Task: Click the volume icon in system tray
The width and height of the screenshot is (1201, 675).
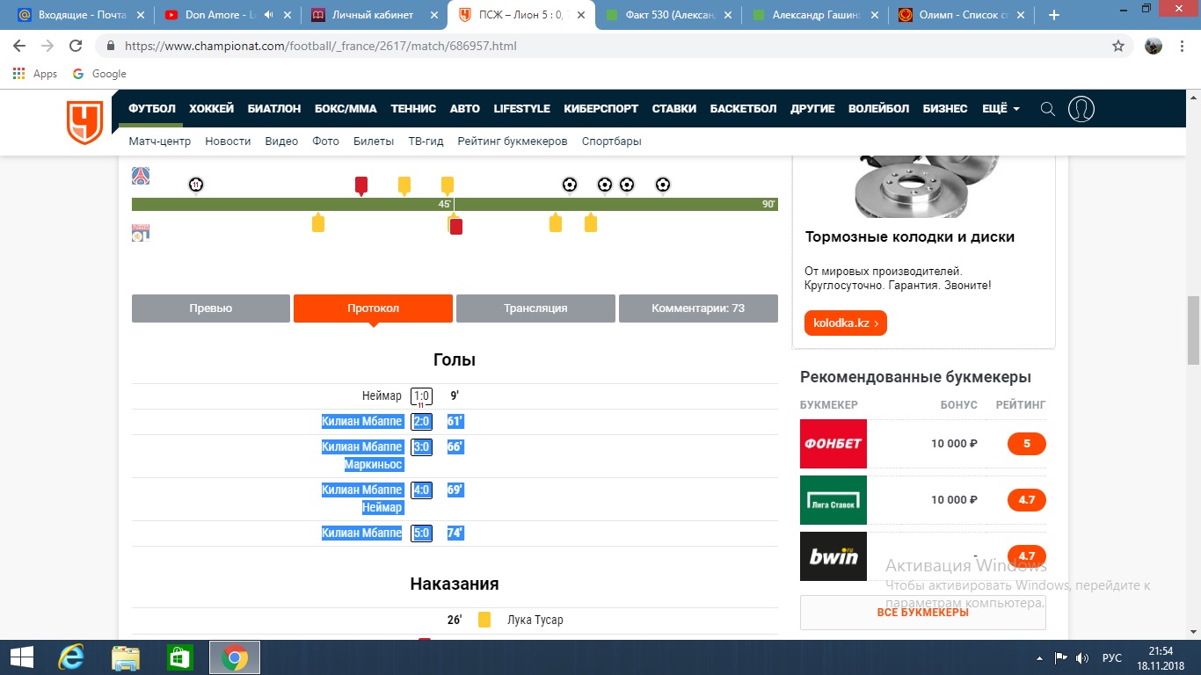Action: pyautogui.click(x=1082, y=657)
